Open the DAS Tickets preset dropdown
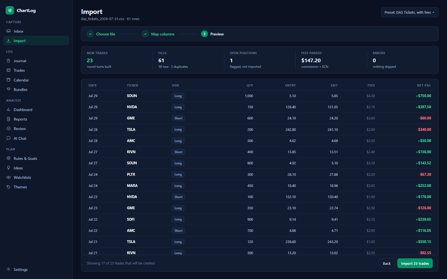The height and width of the screenshot is (279, 447). 410,12
